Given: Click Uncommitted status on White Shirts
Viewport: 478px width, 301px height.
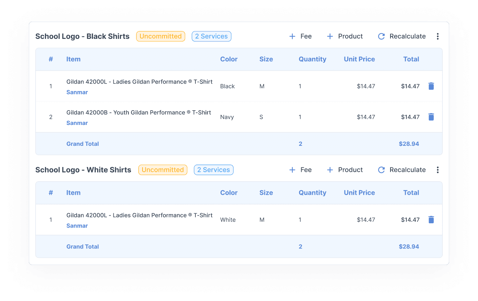Looking at the screenshot, I should coord(163,170).
